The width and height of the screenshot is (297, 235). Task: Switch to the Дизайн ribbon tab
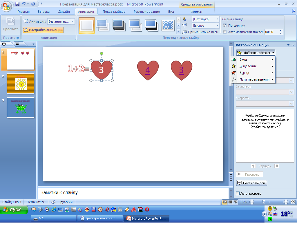64,12
